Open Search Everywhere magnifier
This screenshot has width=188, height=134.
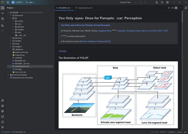click(x=162, y=2)
